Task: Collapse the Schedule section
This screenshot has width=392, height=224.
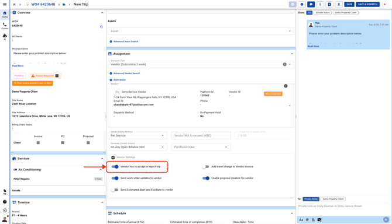Action: pyautogui.click(x=292, y=213)
